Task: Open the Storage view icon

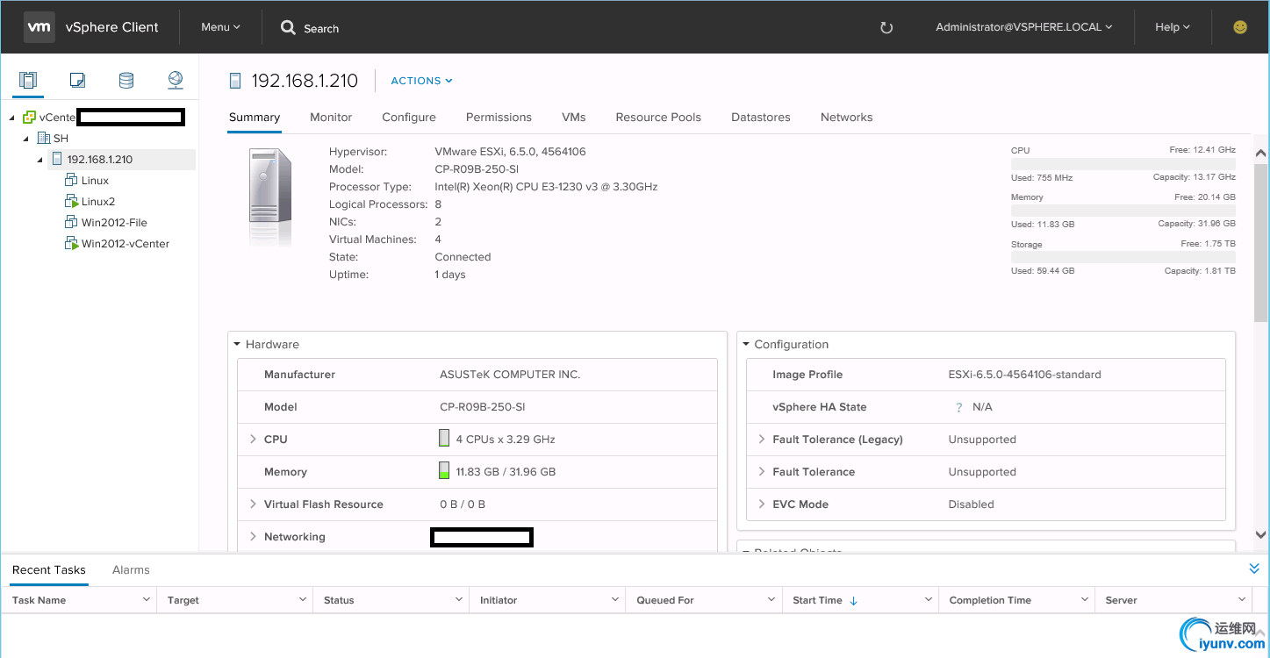Action: coord(126,81)
